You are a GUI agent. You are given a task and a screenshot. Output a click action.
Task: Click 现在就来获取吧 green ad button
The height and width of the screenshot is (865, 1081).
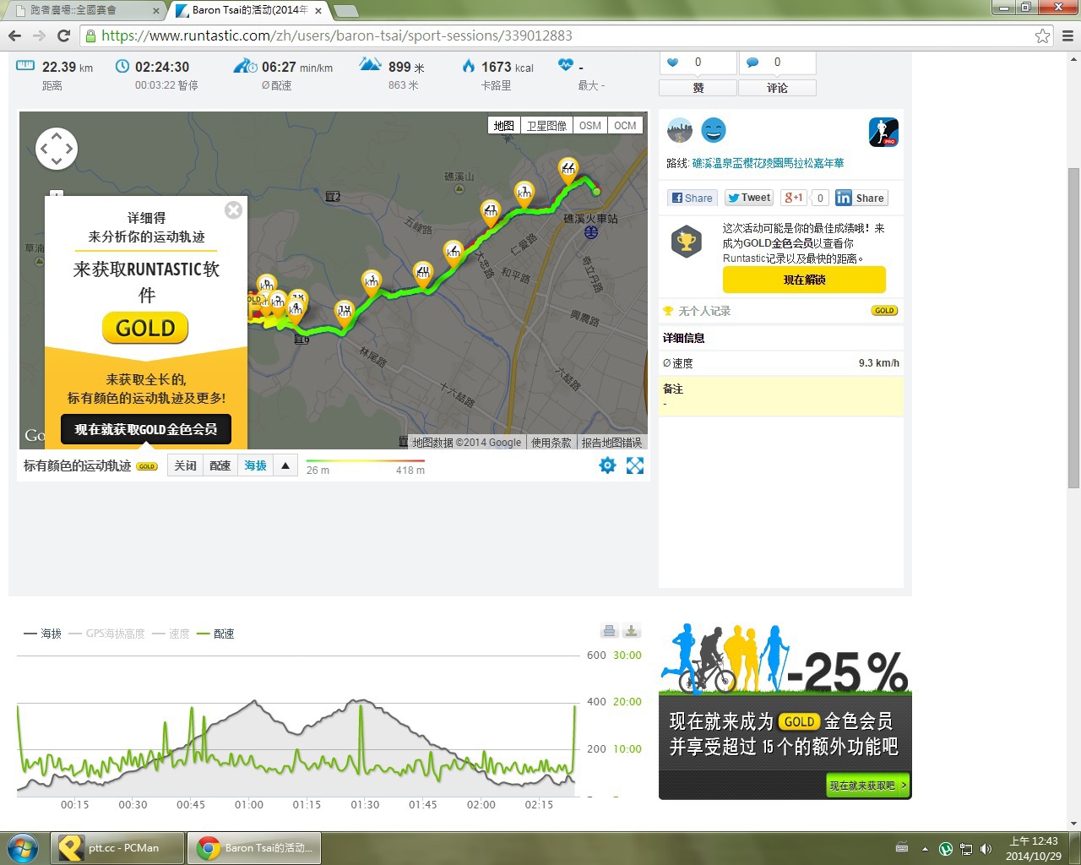(x=867, y=786)
